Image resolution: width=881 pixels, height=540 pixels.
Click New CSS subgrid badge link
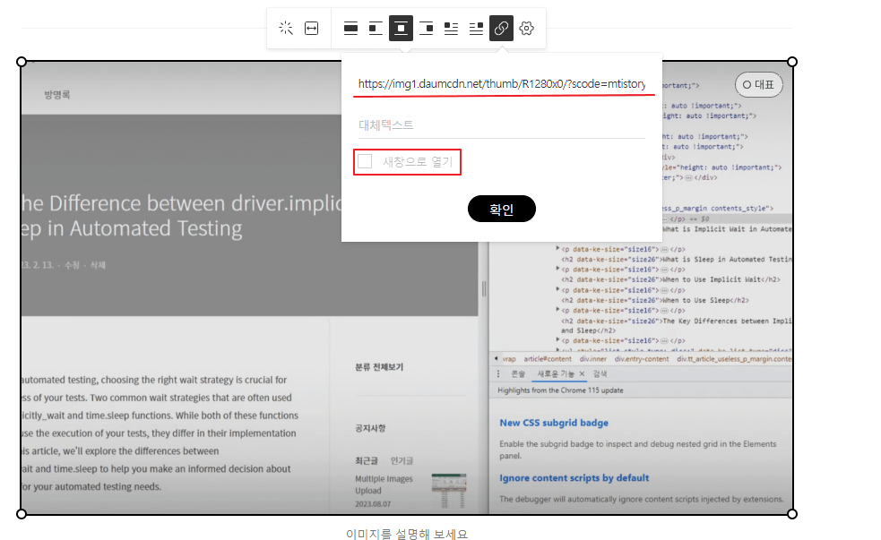554,423
